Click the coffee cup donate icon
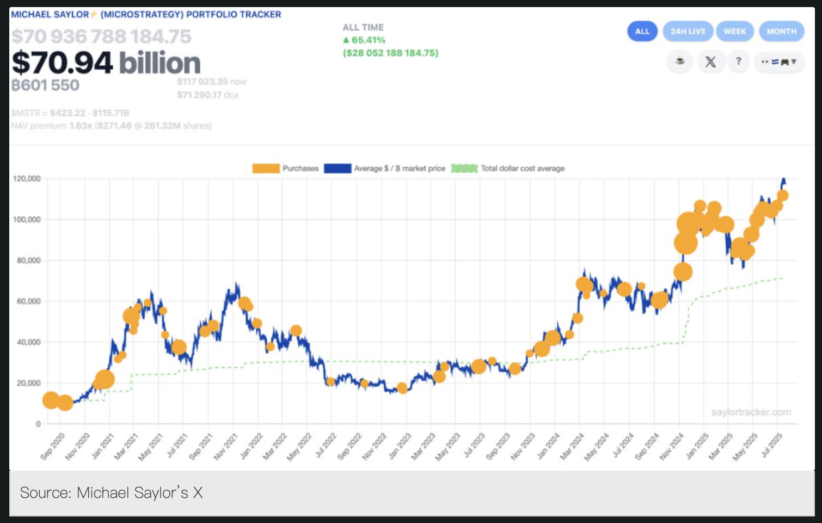This screenshot has height=523, width=822. [x=680, y=62]
